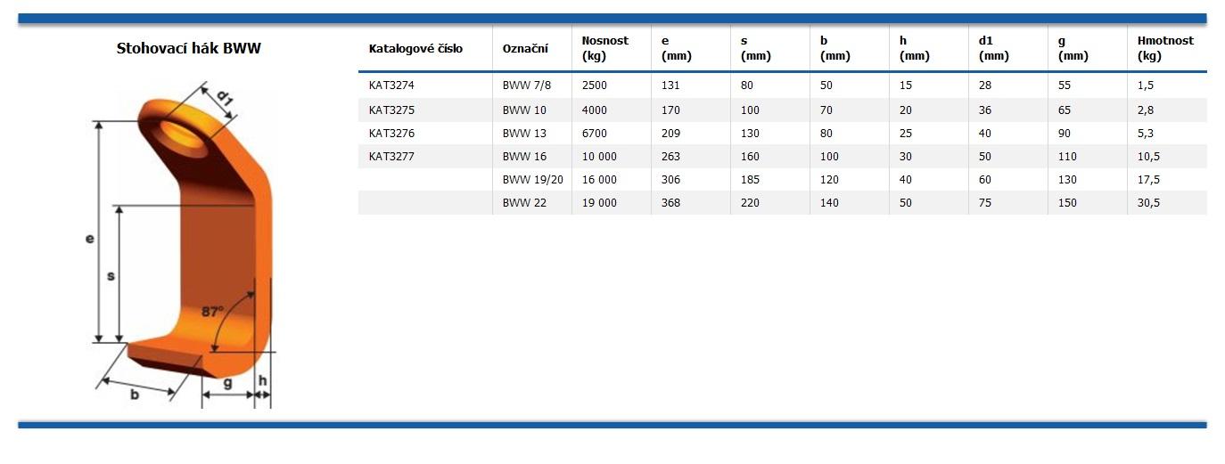Select the BWW 10 designation cell
The height and width of the screenshot is (464, 1225).
point(524,110)
